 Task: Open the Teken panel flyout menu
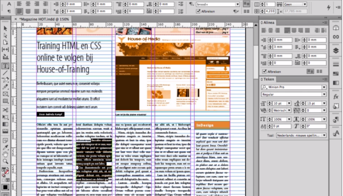325,79
